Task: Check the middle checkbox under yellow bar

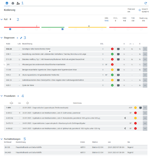Action: pyautogui.click(x=89, y=29)
